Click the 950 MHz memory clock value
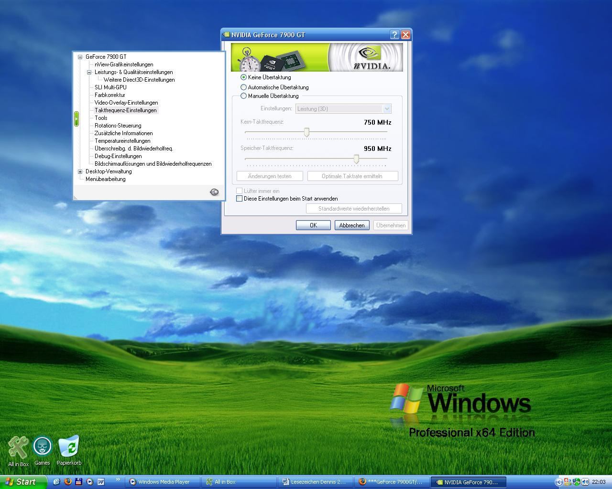Viewport: 612px width, 489px height. (377, 149)
